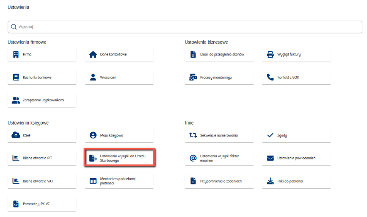The width and height of the screenshot is (367, 217).
Task: Click the download icon for Pliki do pobrania
Action: [x=270, y=181]
